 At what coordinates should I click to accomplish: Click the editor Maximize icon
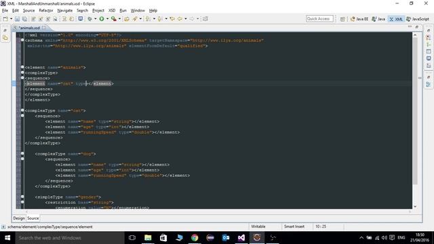[x=417, y=27]
